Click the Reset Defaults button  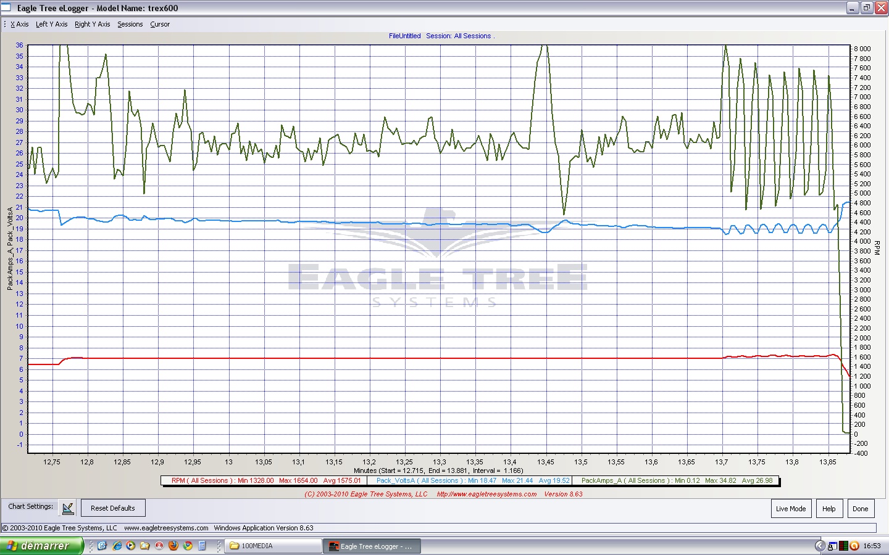tap(113, 508)
